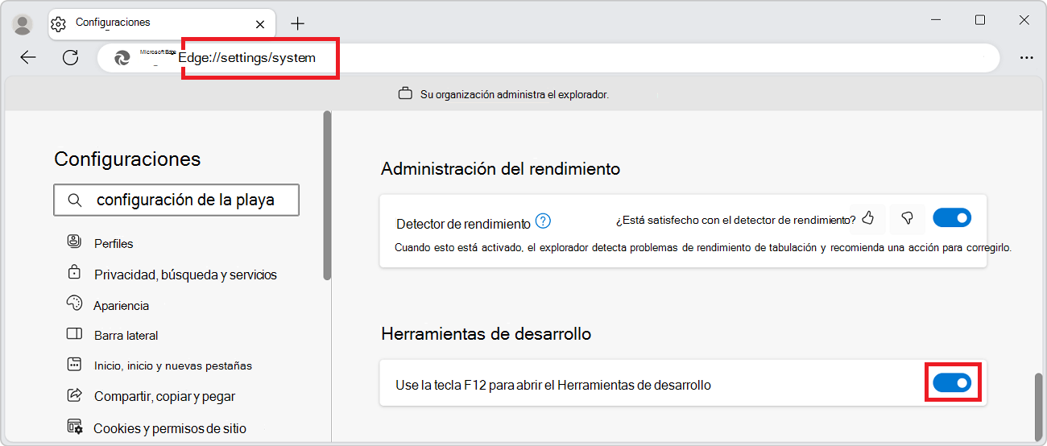The height and width of the screenshot is (446, 1047).
Task: Click the Herramientas de desarrollo heading
Action: tap(486, 333)
